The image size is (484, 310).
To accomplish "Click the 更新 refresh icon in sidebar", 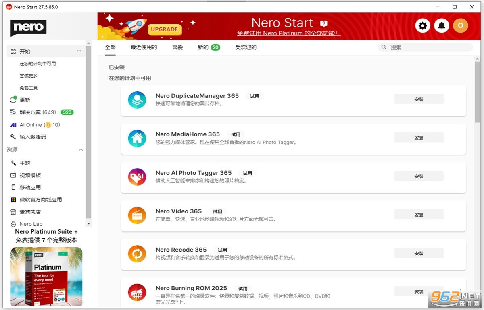I will click(x=13, y=100).
